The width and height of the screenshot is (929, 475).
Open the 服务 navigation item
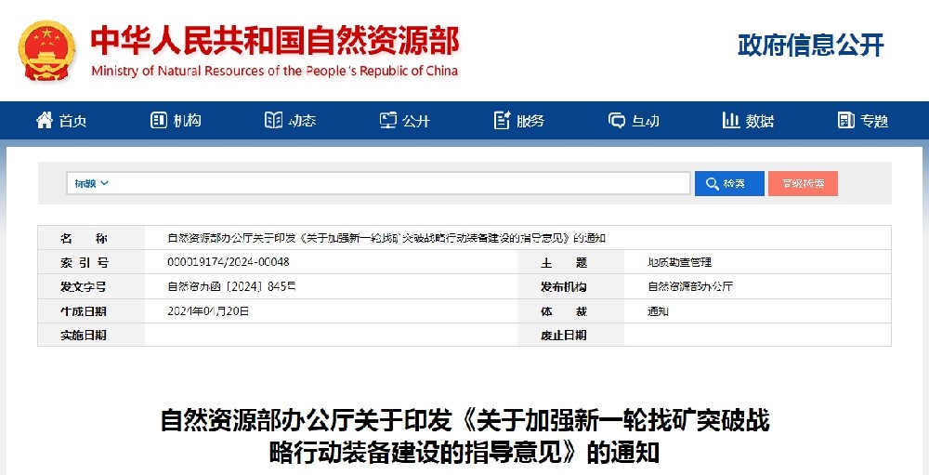point(519,121)
